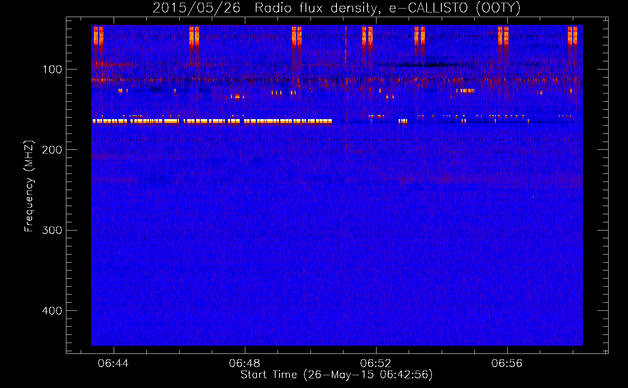Screen dimensions: 628x388
Task: Click the "400" frequency tick label
Action: pos(52,311)
